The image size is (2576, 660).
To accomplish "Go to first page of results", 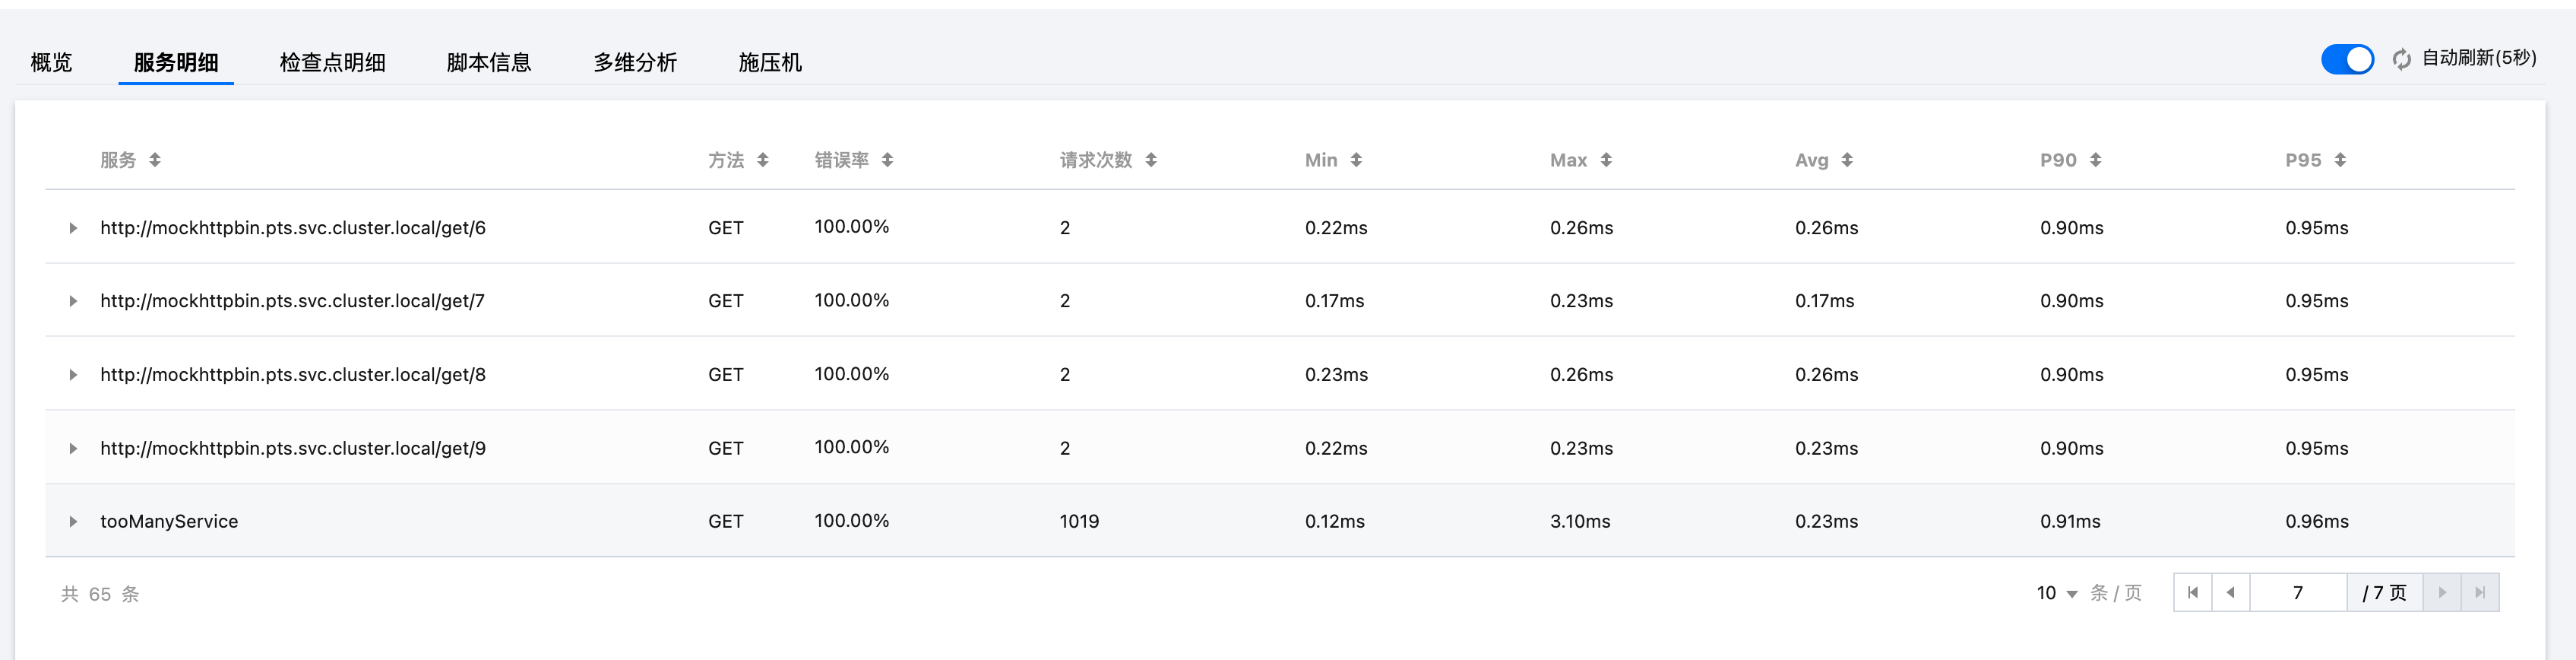I will (2192, 593).
